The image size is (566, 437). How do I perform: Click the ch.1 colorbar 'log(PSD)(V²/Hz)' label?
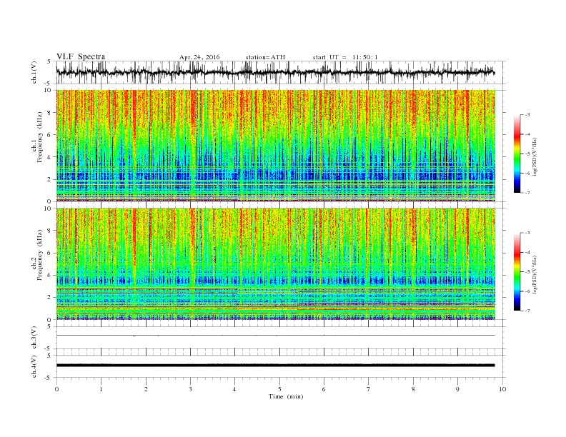535,156
